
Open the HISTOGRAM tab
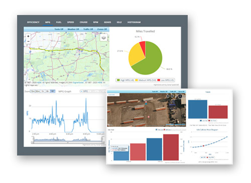click(134, 22)
